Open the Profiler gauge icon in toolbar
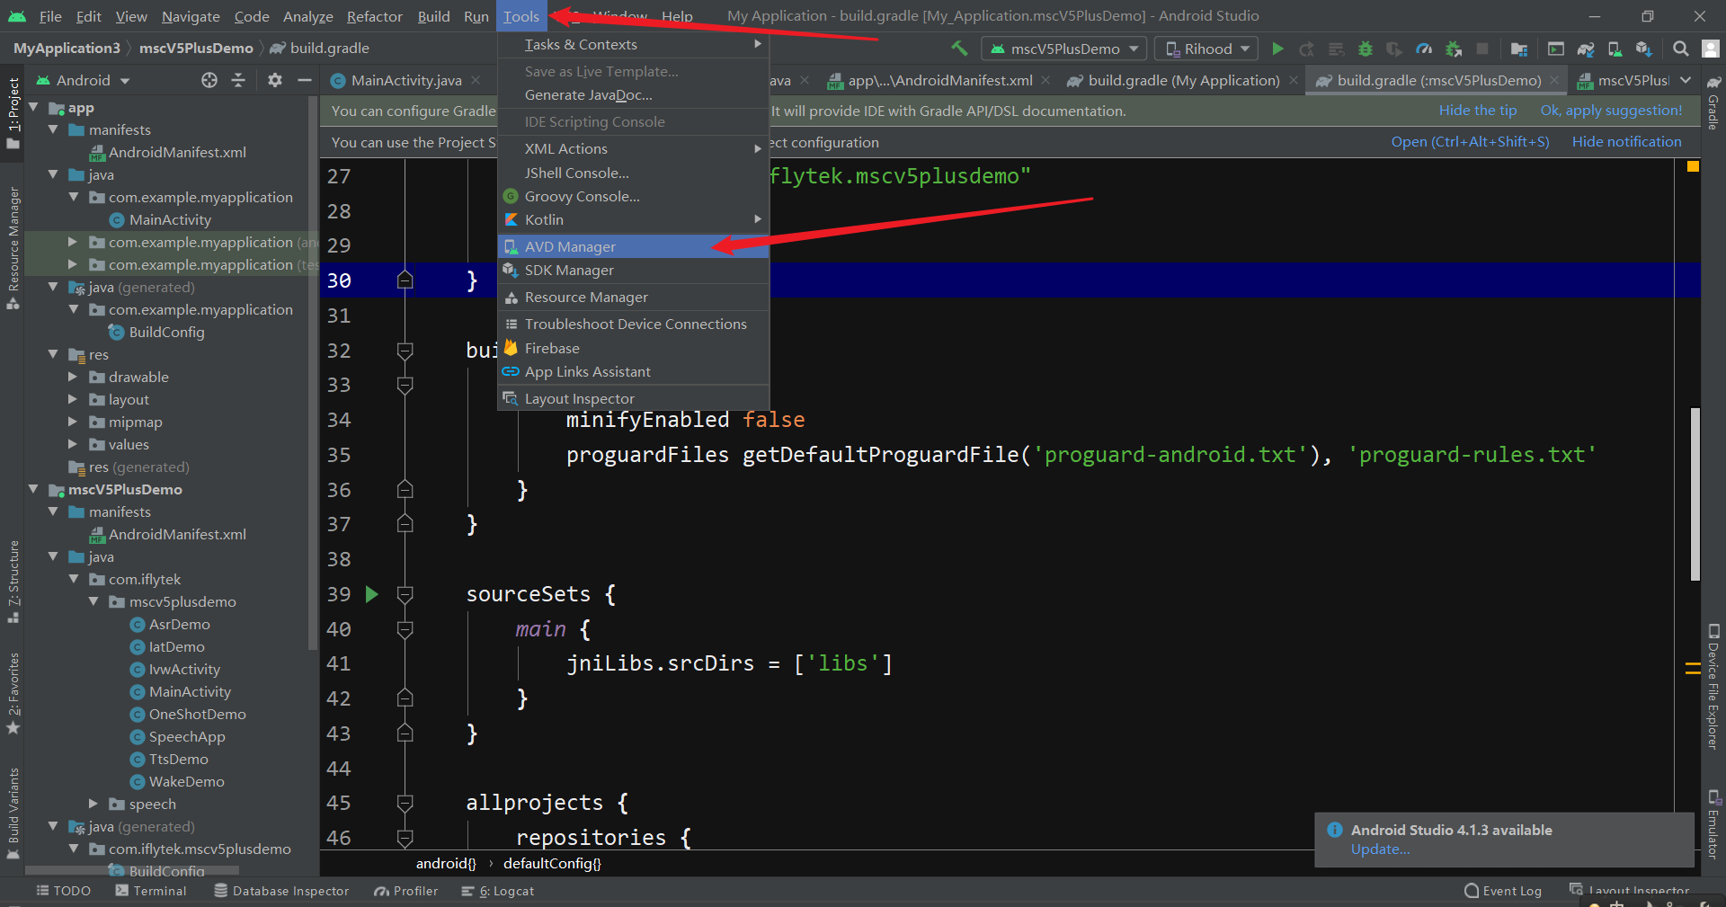 coord(1424,49)
